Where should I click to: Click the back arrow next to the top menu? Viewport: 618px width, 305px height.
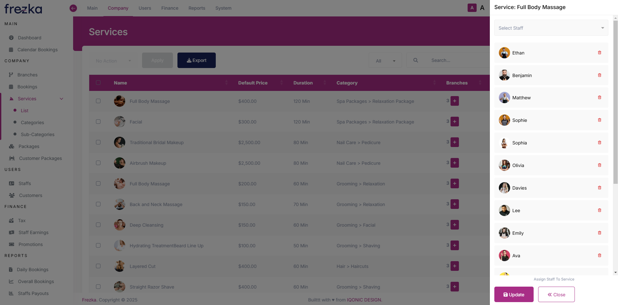73,8
